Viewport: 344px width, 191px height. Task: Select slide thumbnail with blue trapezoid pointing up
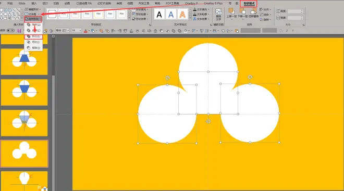point(24,61)
